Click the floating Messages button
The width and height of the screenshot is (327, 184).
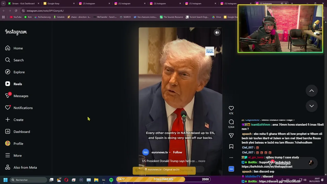(x=291, y=163)
